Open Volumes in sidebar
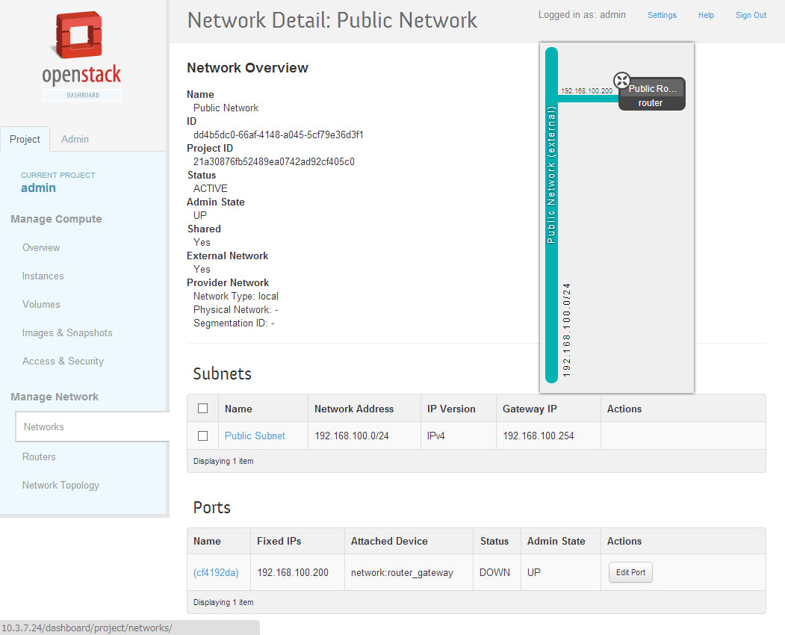This screenshot has height=635, width=785. click(41, 304)
